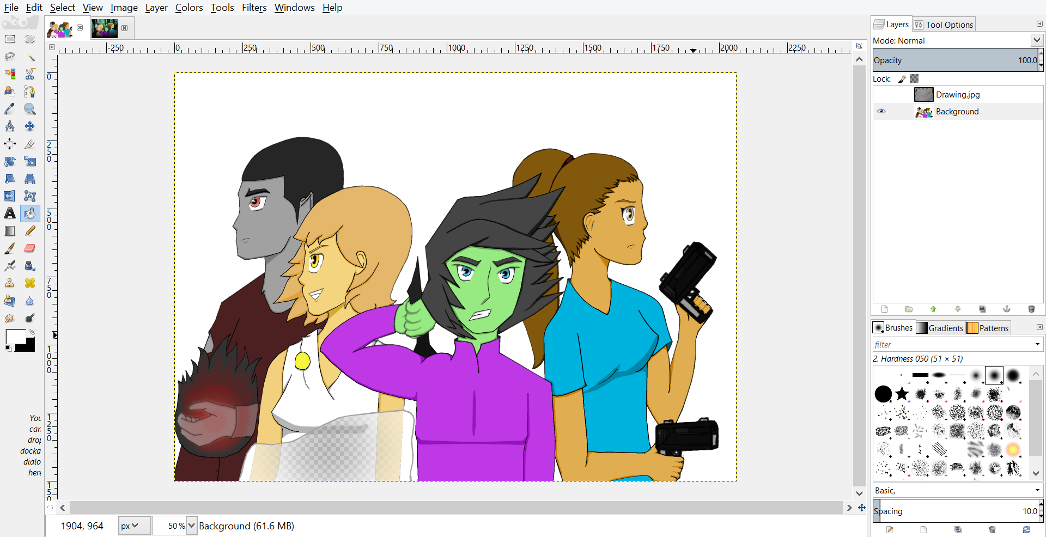This screenshot has height=537, width=1046.
Task: Select the Drawing.jpg layer
Action: tap(958, 94)
